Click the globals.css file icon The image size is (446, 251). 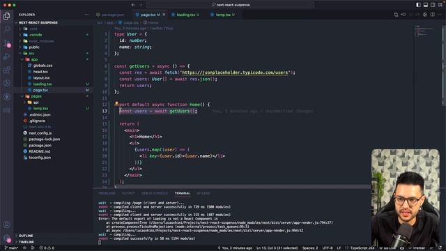pyautogui.click(x=29, y=66)
